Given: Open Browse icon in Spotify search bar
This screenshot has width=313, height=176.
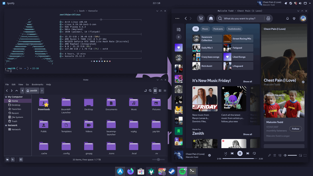Looking at the screenshot, I should tap(268, 19).
